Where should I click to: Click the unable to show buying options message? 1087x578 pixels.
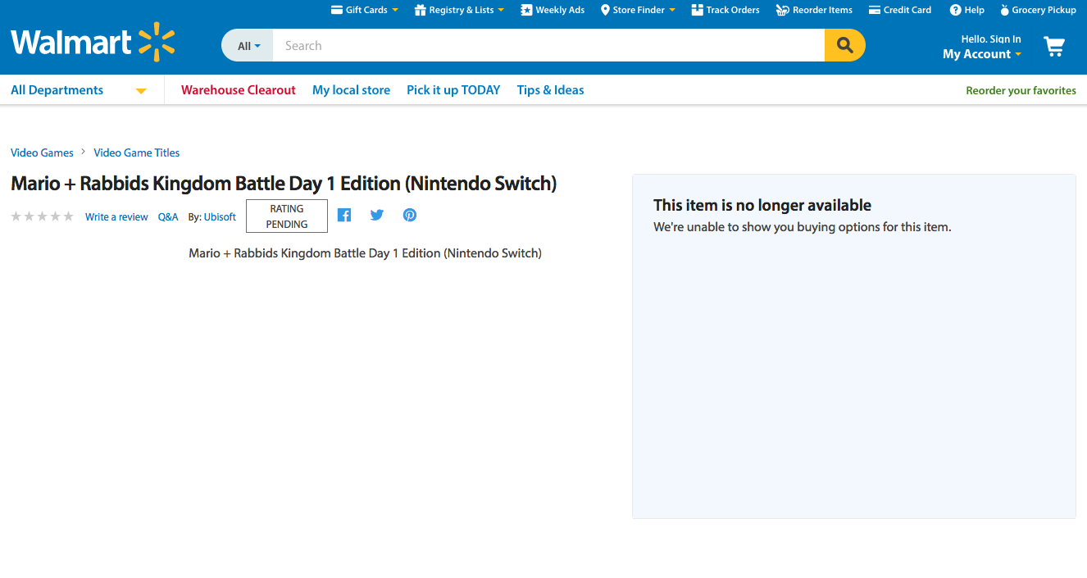tap(803, 227)
